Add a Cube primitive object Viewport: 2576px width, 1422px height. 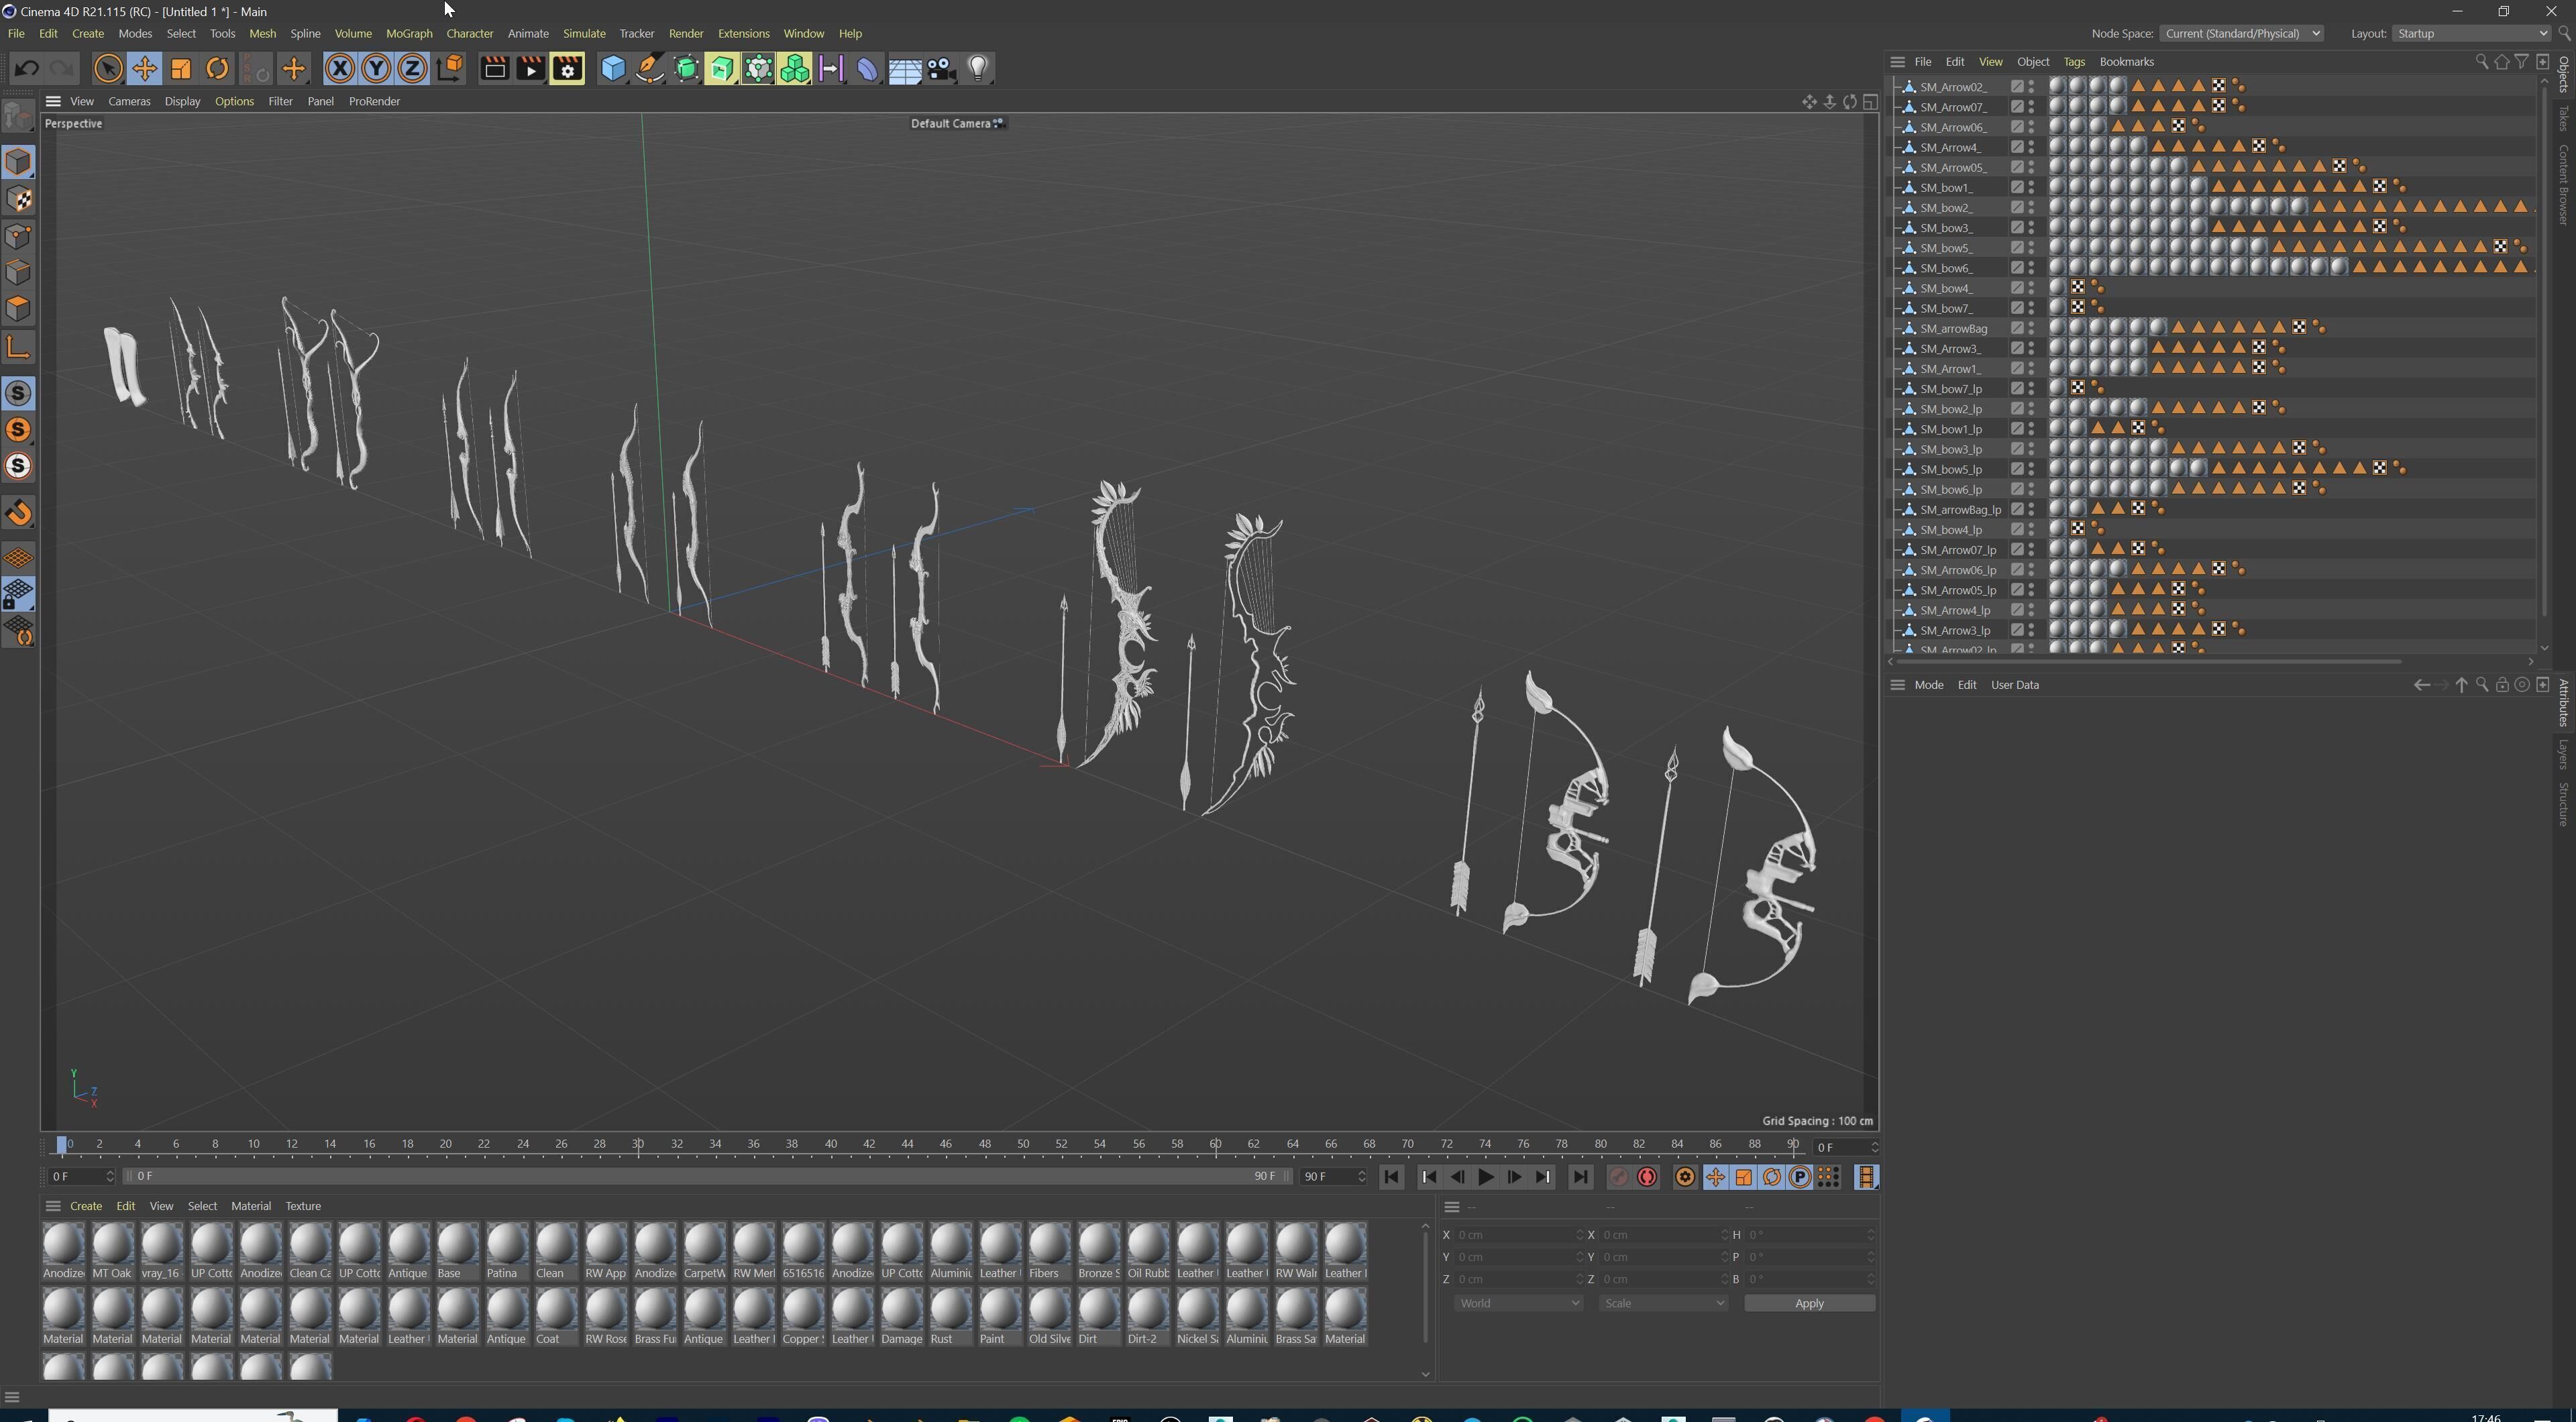(x=613, y=69)
